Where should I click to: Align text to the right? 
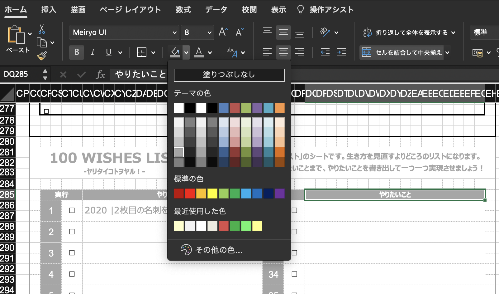299,52
